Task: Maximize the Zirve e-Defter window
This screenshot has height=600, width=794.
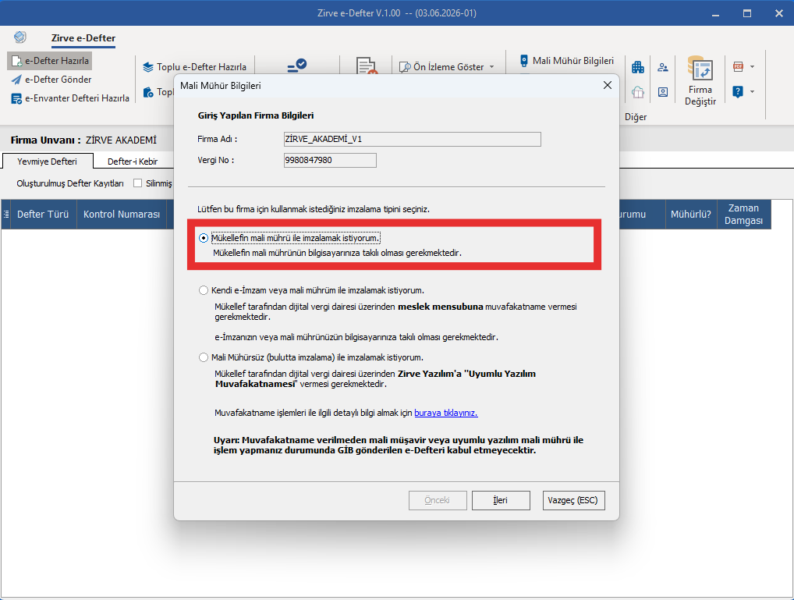Action: point(747,13)
